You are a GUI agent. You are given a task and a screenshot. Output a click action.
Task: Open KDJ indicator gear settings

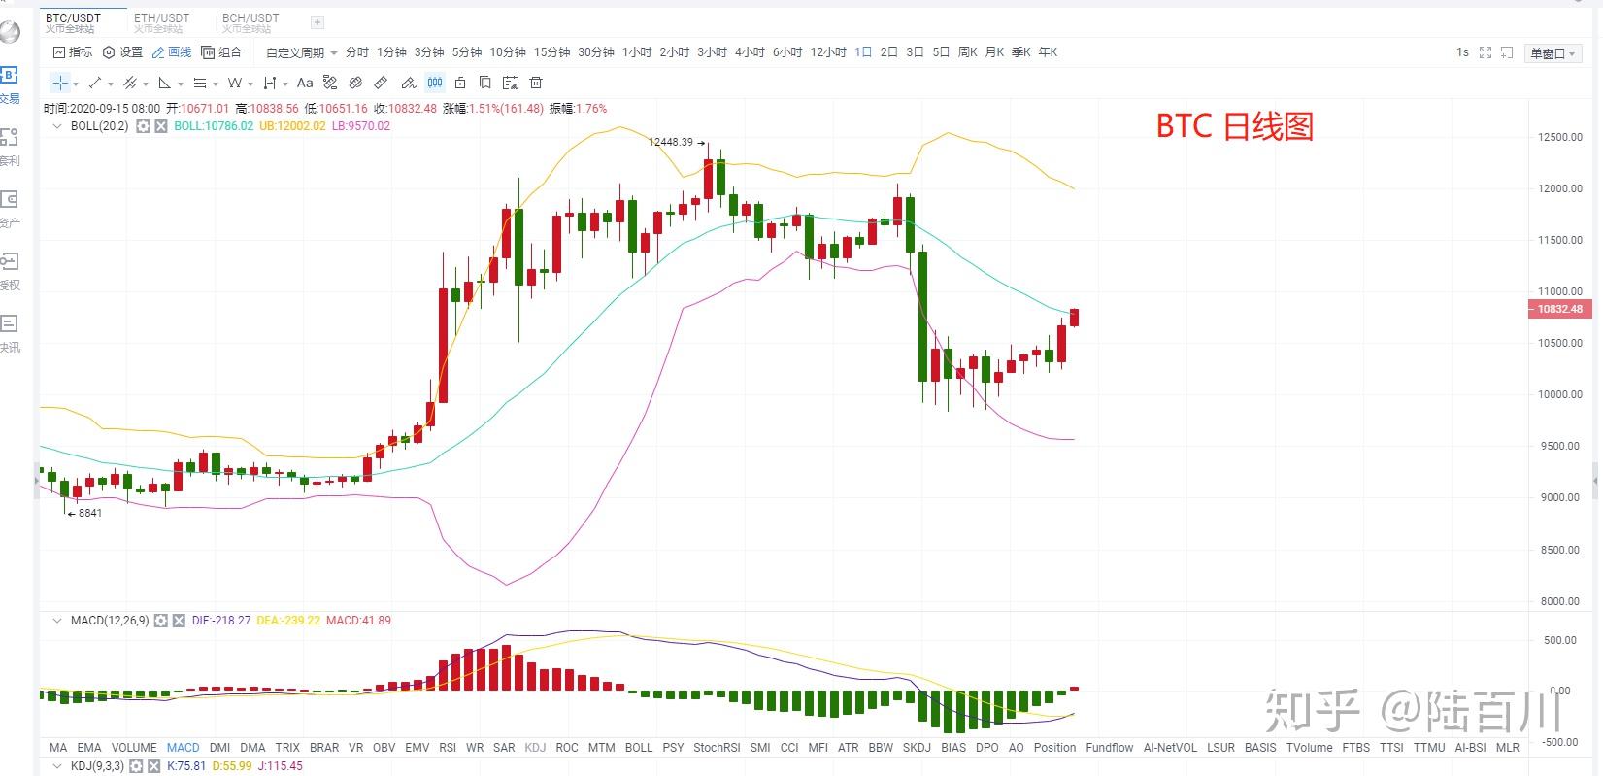(x=137, y=766)
